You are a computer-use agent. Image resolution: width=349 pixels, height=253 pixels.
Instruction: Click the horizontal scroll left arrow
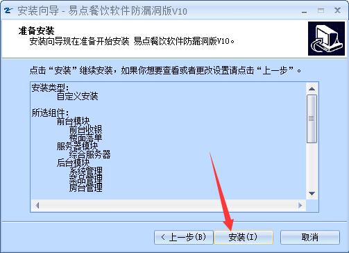pos(37,205)
